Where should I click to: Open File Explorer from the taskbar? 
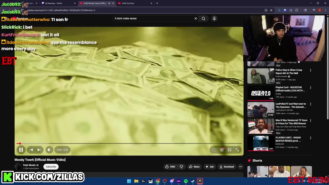pos(136,181)
